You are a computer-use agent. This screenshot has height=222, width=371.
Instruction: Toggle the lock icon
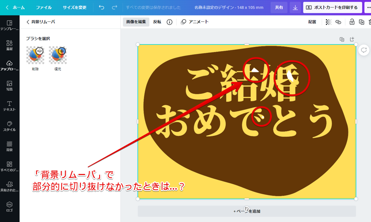pyautogui.click(x=352, y=22)
